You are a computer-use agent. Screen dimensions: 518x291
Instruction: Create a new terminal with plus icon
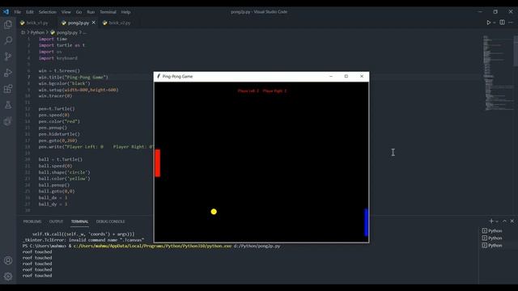click(x=491, y=221)
